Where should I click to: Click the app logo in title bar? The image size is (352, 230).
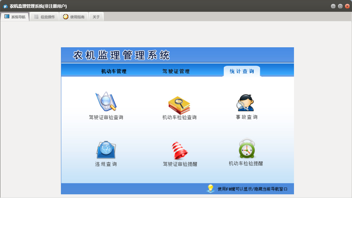[5, 6]
